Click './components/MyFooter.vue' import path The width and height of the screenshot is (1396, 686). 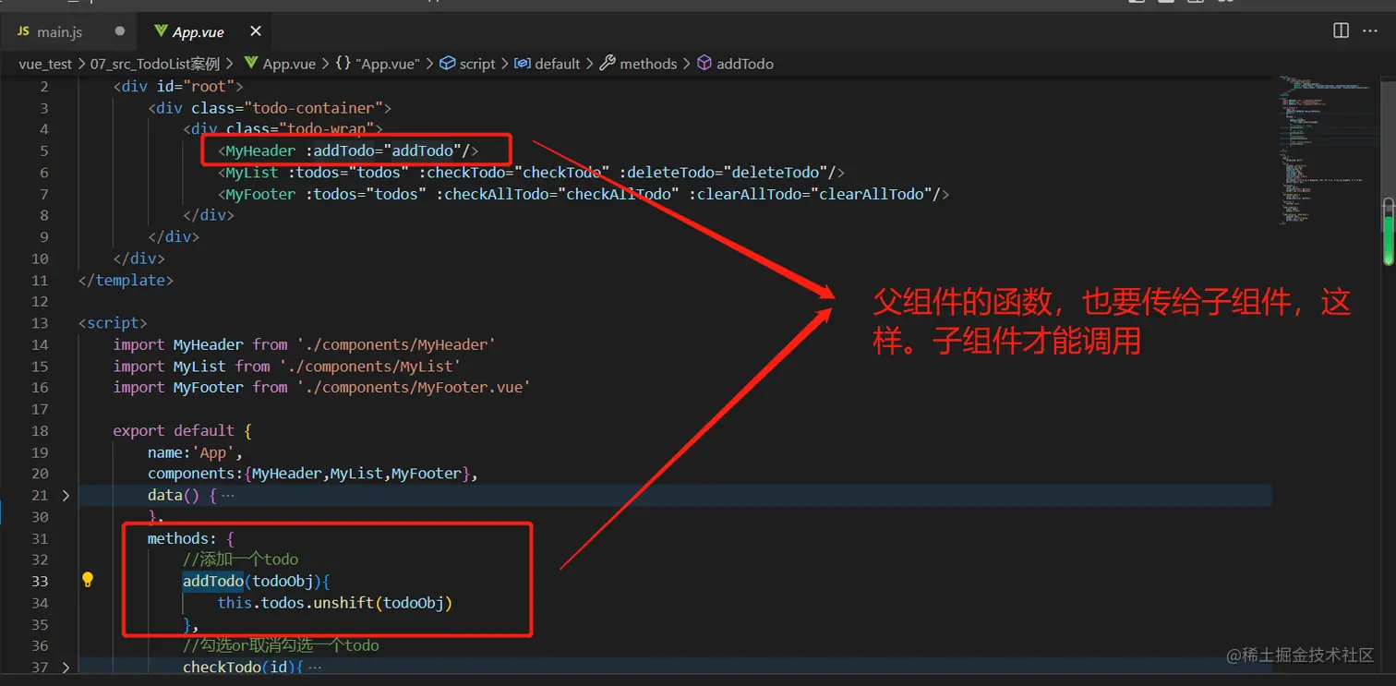click(414, 387)
